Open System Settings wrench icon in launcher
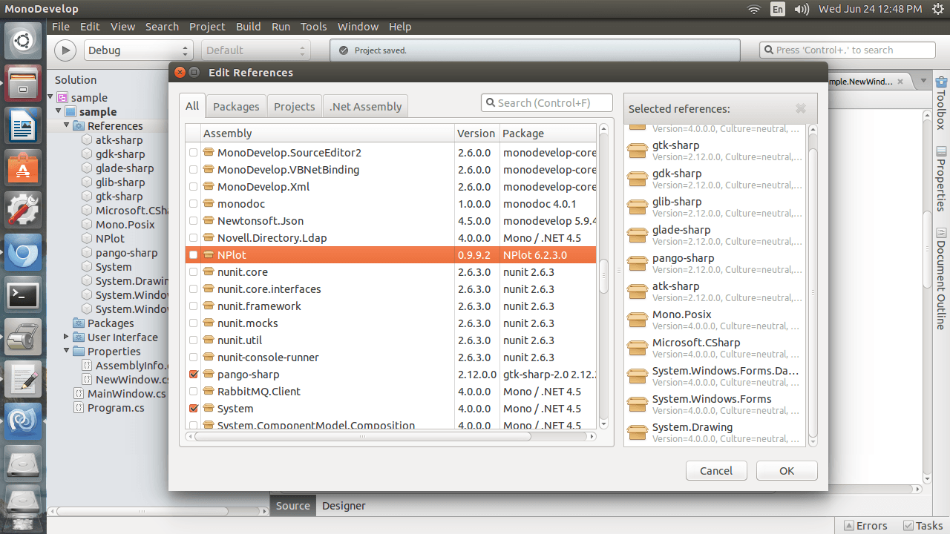This screenshot has height=534, width=950. pyautogui.click(x=23, y=210)
